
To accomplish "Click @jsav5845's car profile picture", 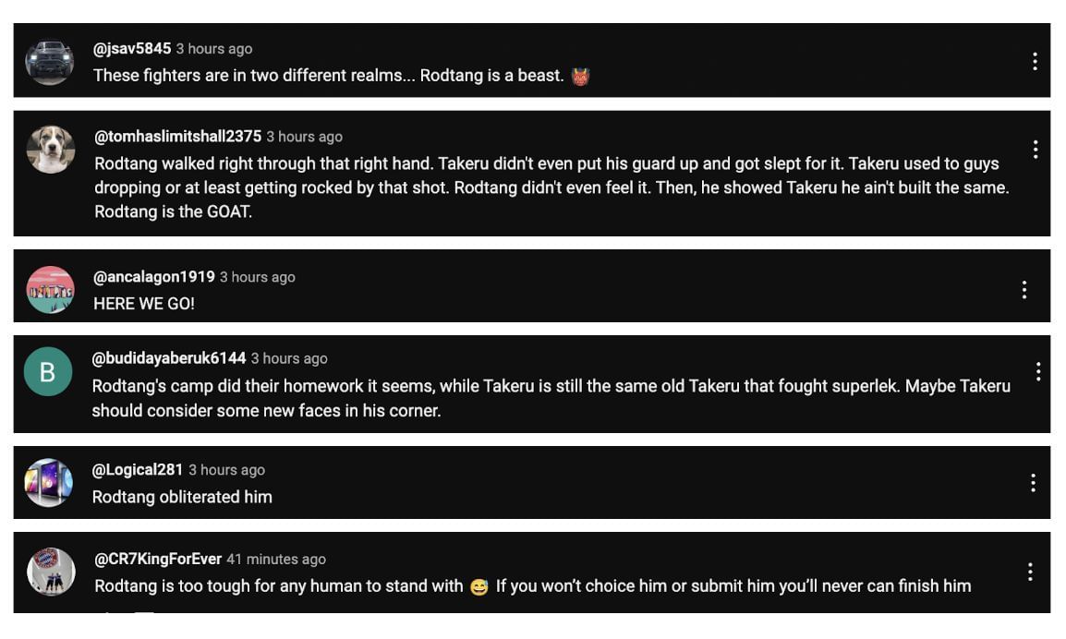I will (x=50, y=61).
